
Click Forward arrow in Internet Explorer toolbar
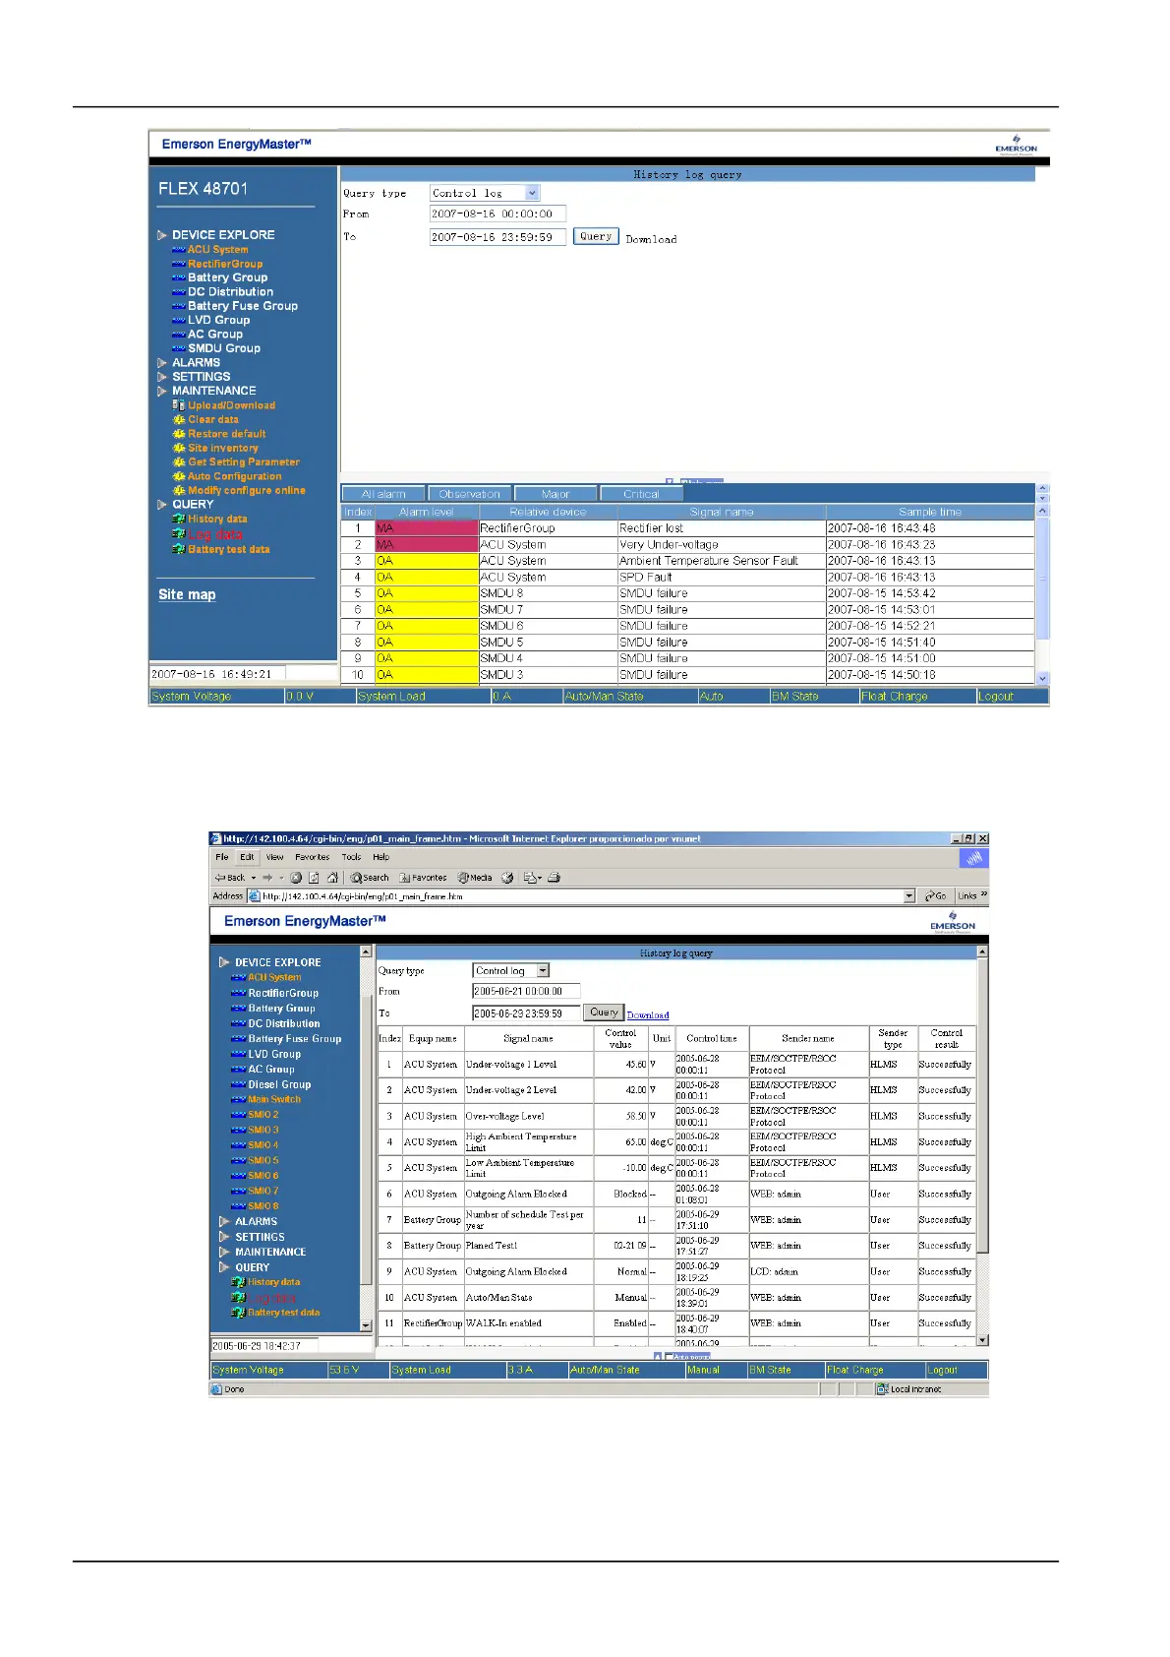pyautogui.click(x=266, y=878)
